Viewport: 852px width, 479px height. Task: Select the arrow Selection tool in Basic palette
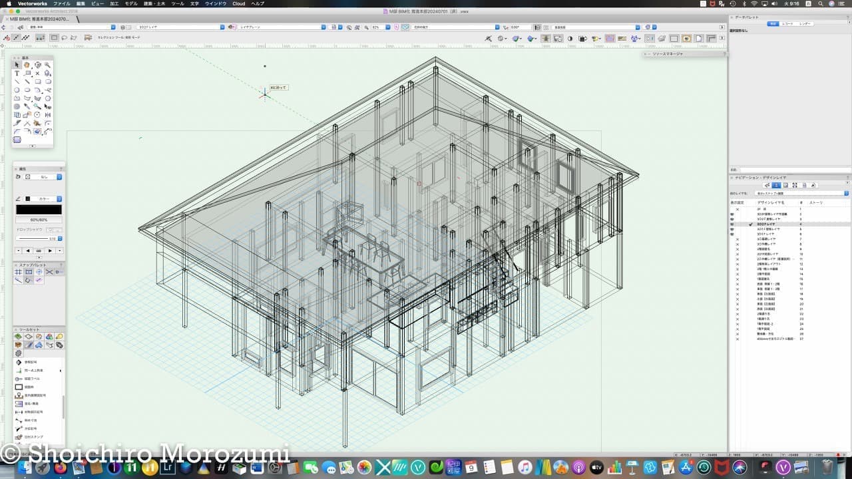(x=17, y=65)
